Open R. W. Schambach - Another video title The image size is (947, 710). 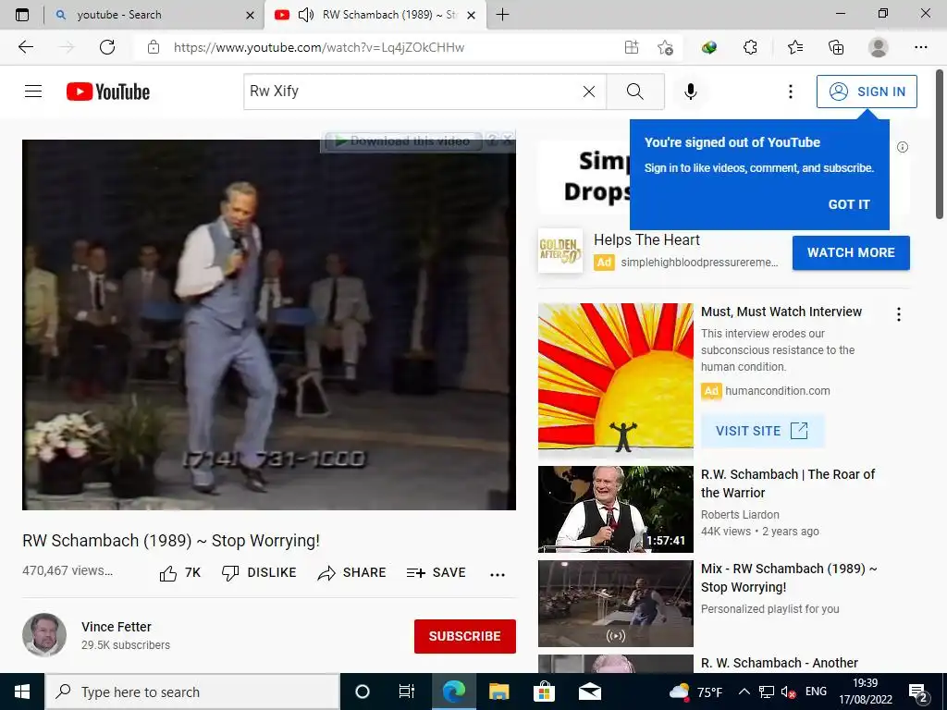pos(779,663)
